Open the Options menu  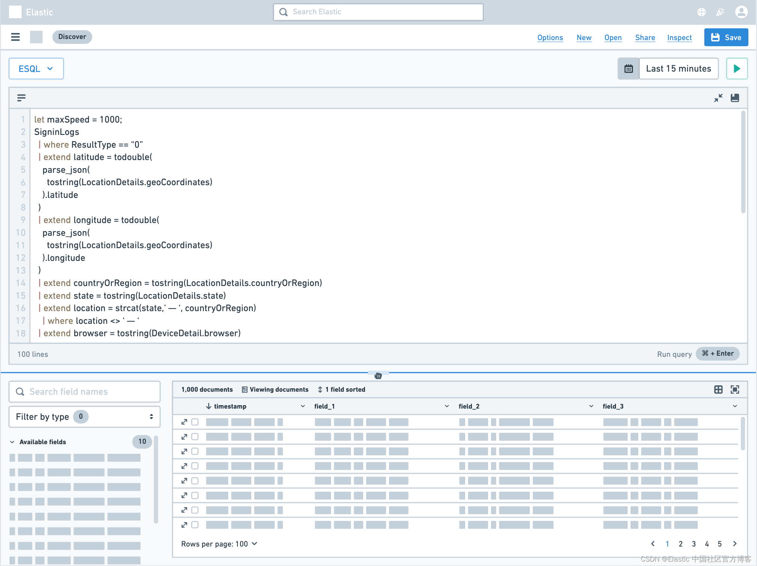pos(550,37)
